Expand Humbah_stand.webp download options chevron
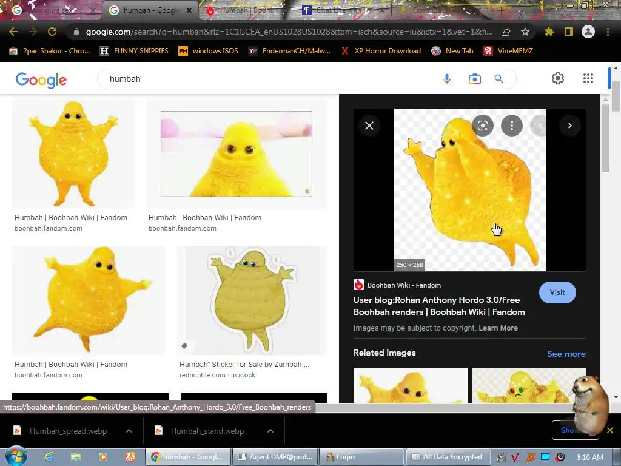This screenshot has height=466, width=621. tap(270, 431)
